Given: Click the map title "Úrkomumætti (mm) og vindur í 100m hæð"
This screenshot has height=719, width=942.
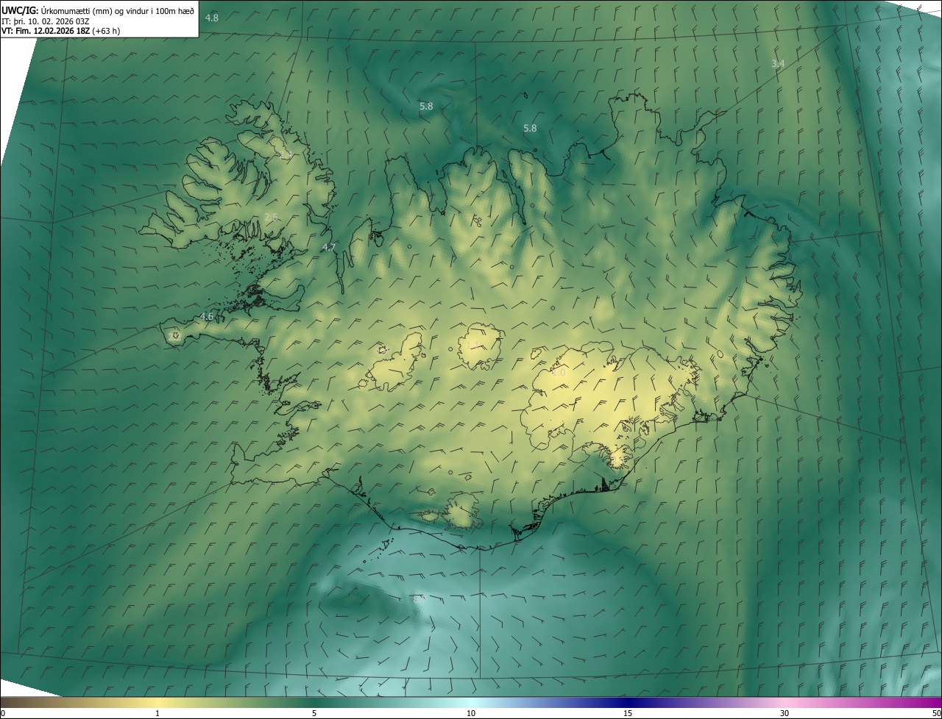Looking at the screenshot, I should pos(118,10).
